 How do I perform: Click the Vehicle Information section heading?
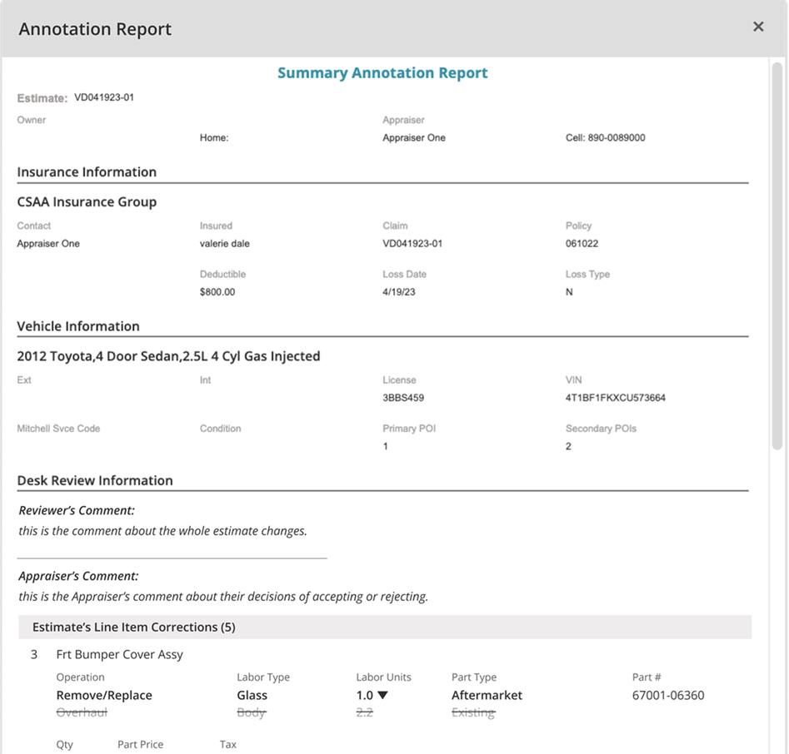(78, 326)
